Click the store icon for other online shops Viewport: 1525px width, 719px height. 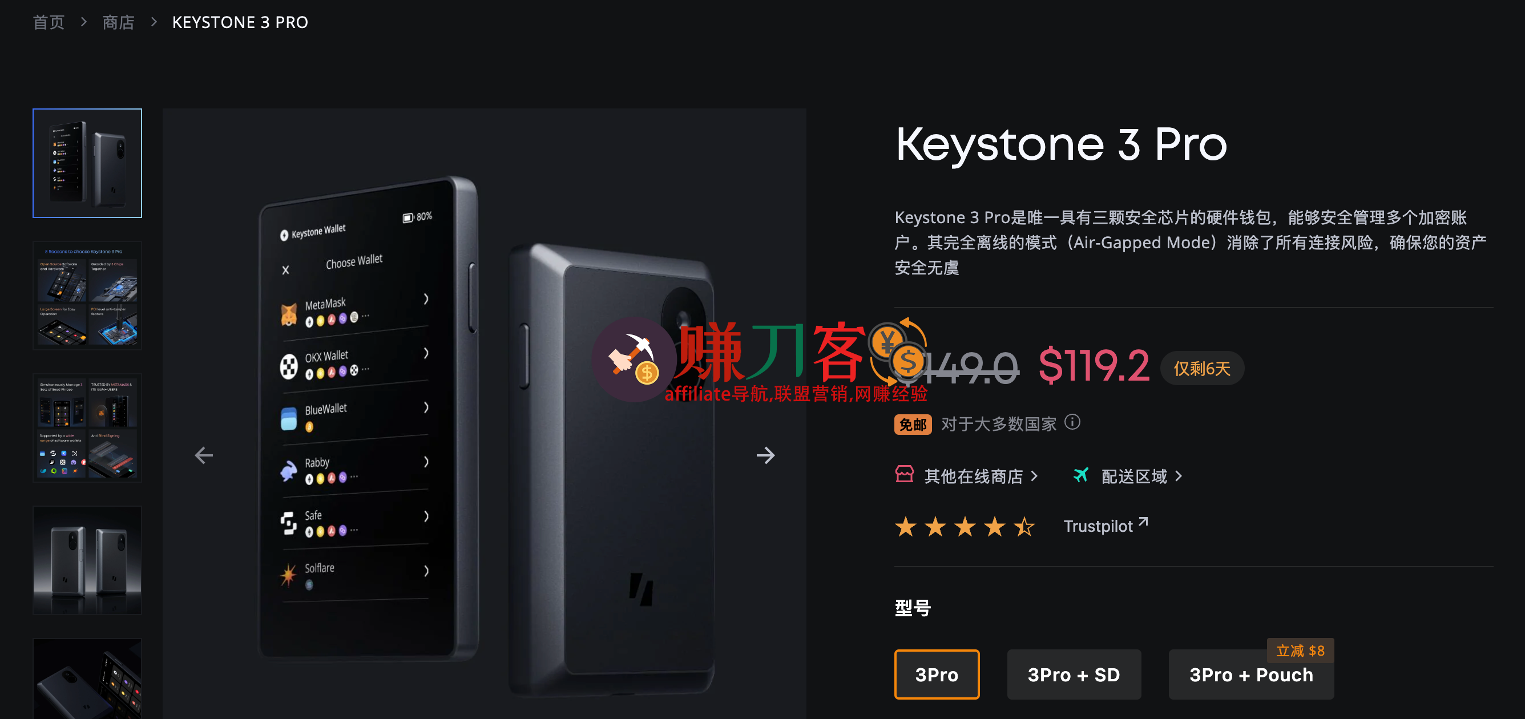904,475
